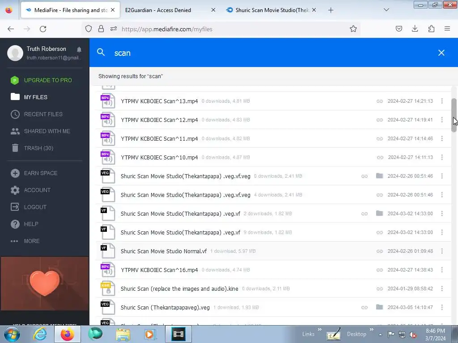Click UPGRADE TO PRO link

coord(42,80)
